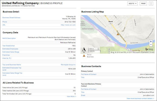The image size is (157, 101).
Task: Click Total Active C&I Liens row
Action: pyautogui.click(x=39, y=87)
